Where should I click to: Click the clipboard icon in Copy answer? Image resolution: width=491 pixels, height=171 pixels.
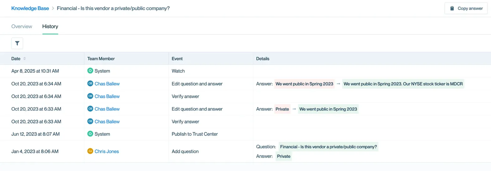[452, 8]
